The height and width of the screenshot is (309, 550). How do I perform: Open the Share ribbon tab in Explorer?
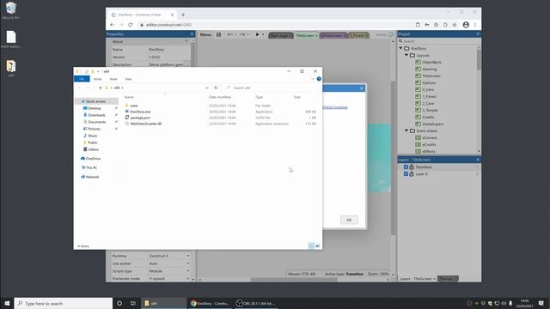coord(113,79)
